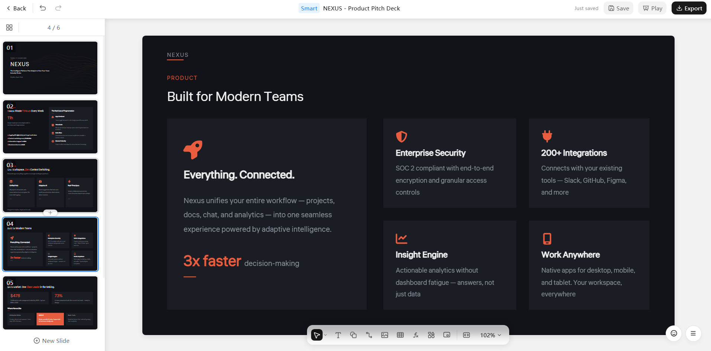Open the elements and icons library
This screenshot has height=351, width=711.
coord(431,335)
